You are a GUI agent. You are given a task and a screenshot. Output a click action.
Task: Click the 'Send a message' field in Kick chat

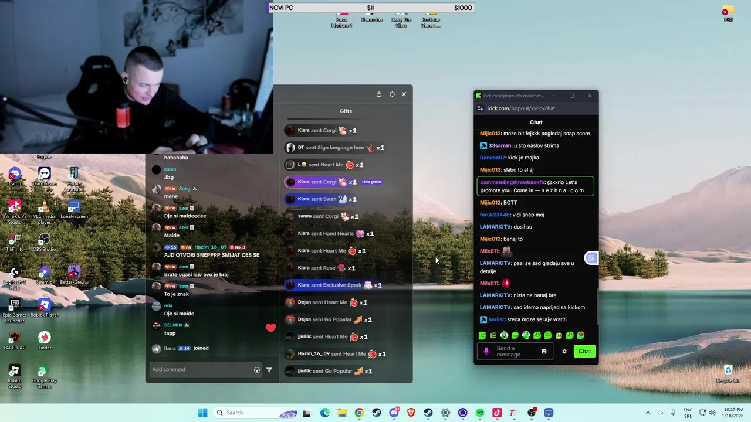[x=516, y=352]
